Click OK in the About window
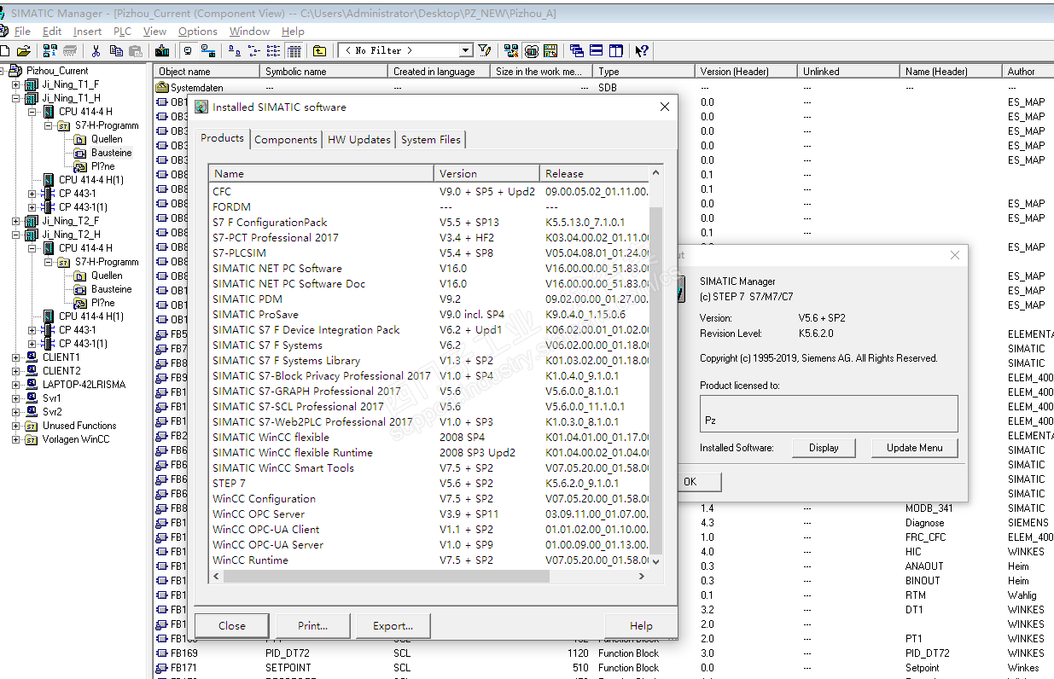Screen dimensions: 1054x679 pyautogui.click(x=700, y=482)
